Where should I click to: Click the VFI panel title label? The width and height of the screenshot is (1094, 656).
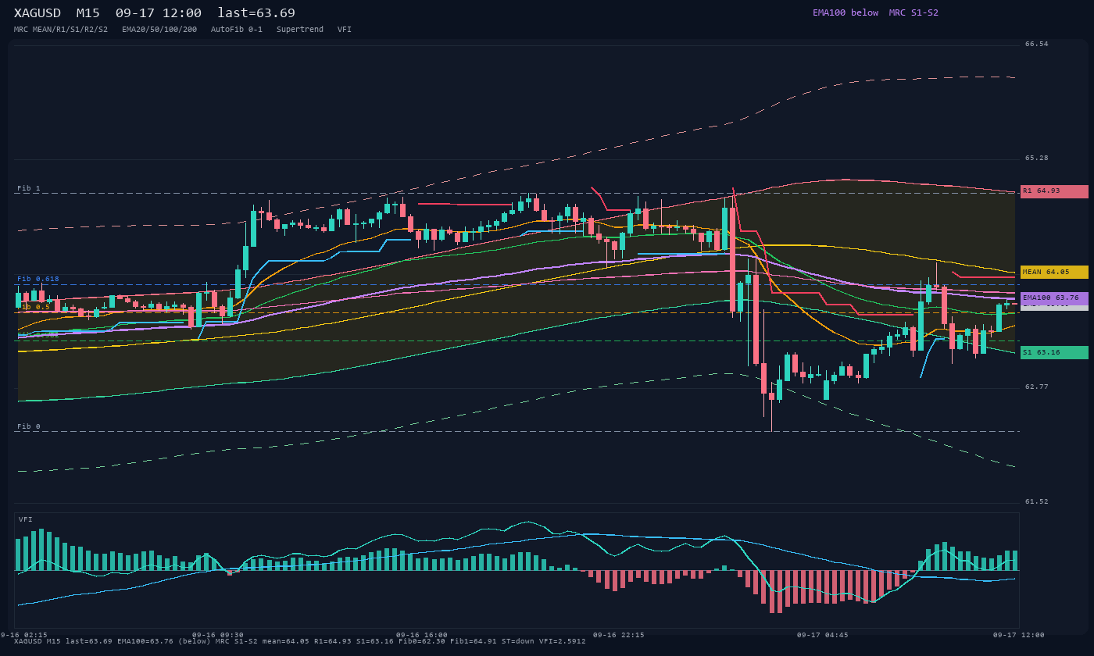tap(26, 519)
